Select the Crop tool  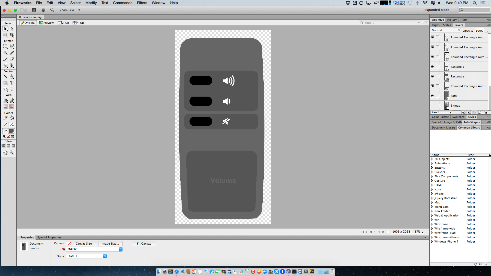[12, 35]
